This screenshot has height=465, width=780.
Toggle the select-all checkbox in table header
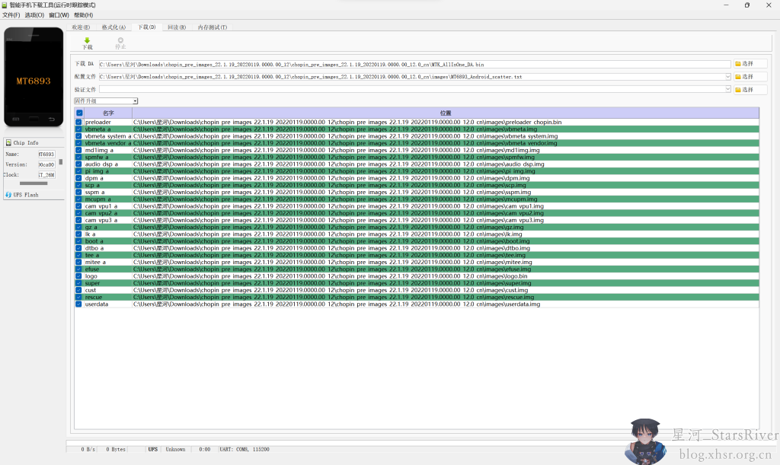point(79,113)
